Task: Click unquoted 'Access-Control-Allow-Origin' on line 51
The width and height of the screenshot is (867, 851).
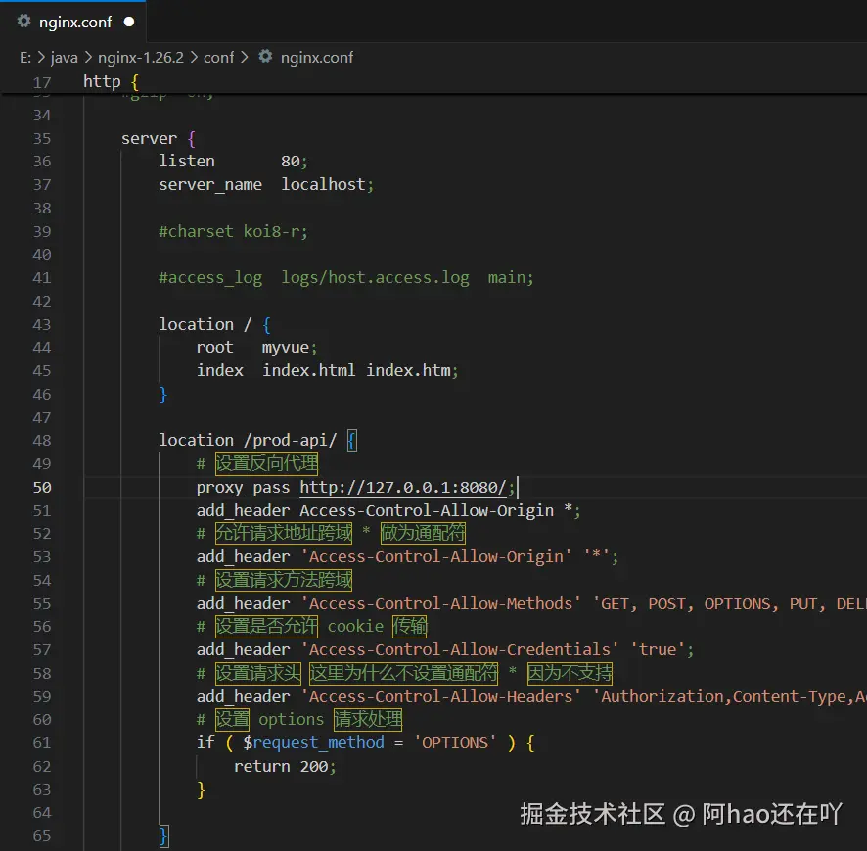Action: pyautogui.click(x=427, y=511)
